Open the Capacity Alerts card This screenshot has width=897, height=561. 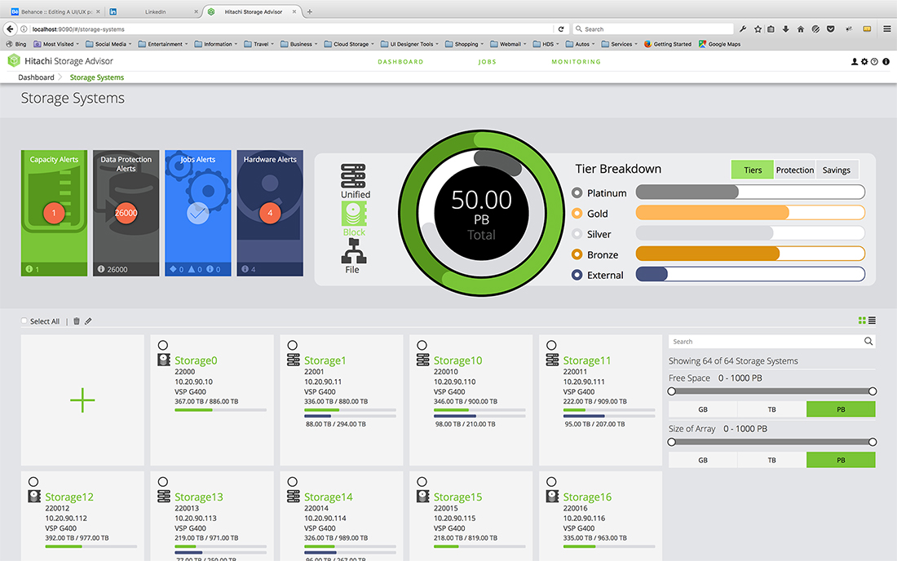point(55,213)
